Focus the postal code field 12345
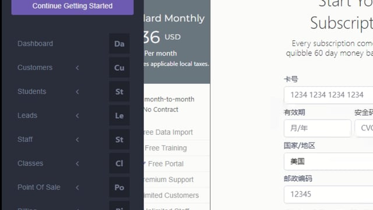Viewport: 373px width, 210px height. [x=329, y=194]
